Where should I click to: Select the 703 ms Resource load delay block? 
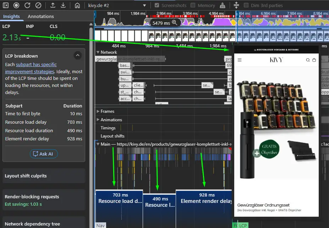[119, 209]
